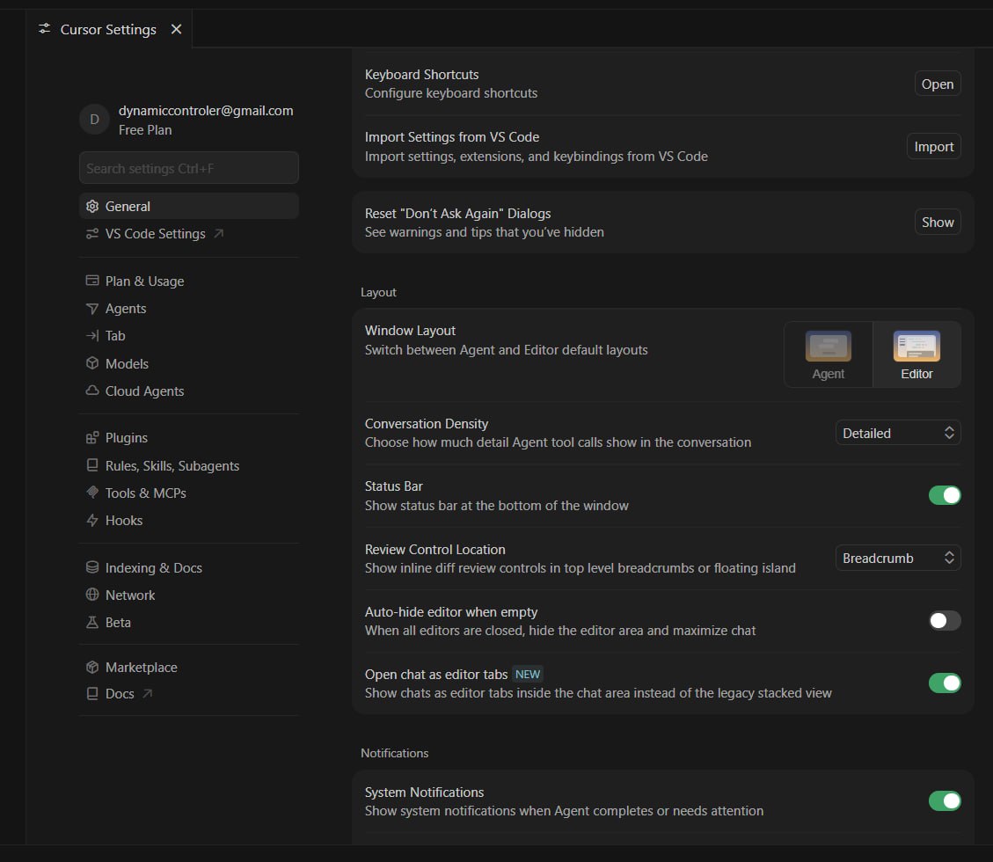The width and height of the screenshot is (993, 862).
Task: Open the Review Control Location dropdown
Action: click(x=898, y=558)
